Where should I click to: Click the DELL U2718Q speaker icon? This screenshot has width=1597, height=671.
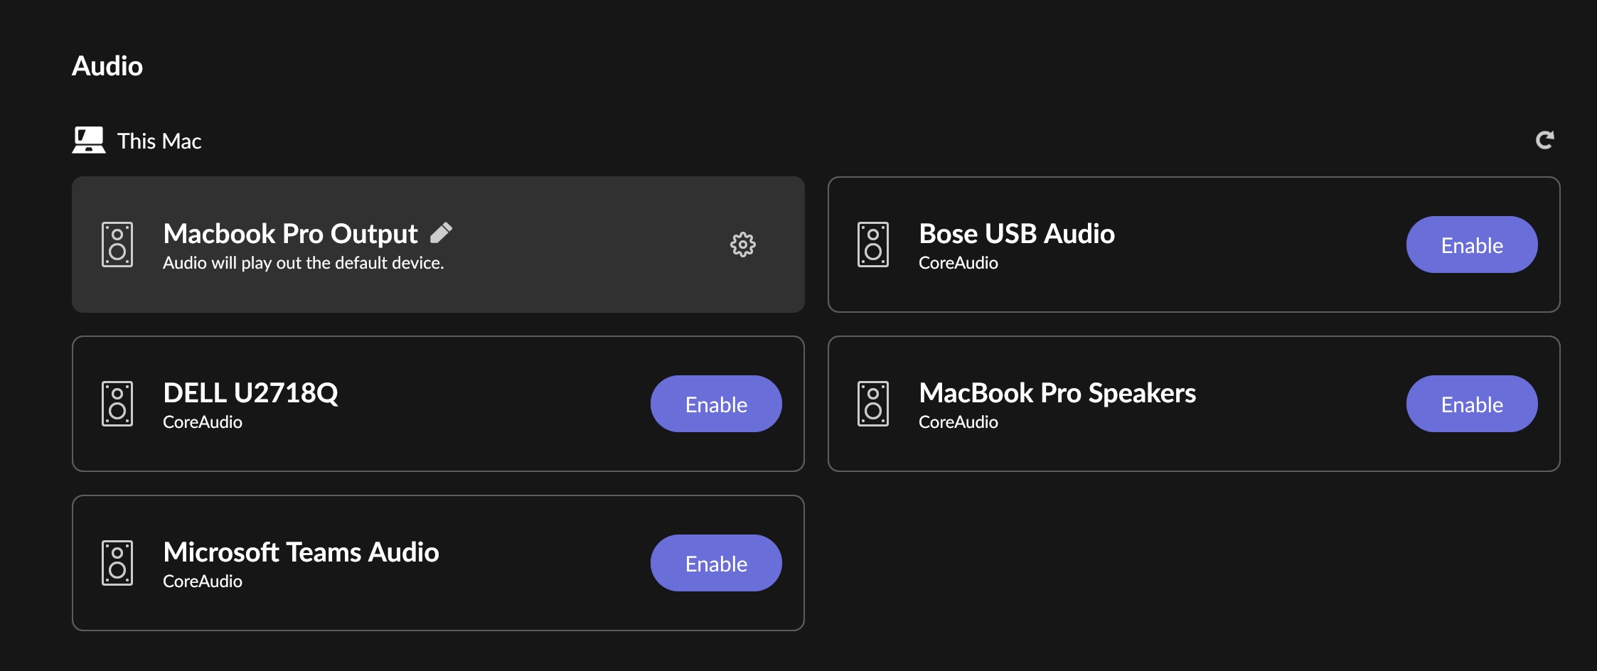(117, 404)
